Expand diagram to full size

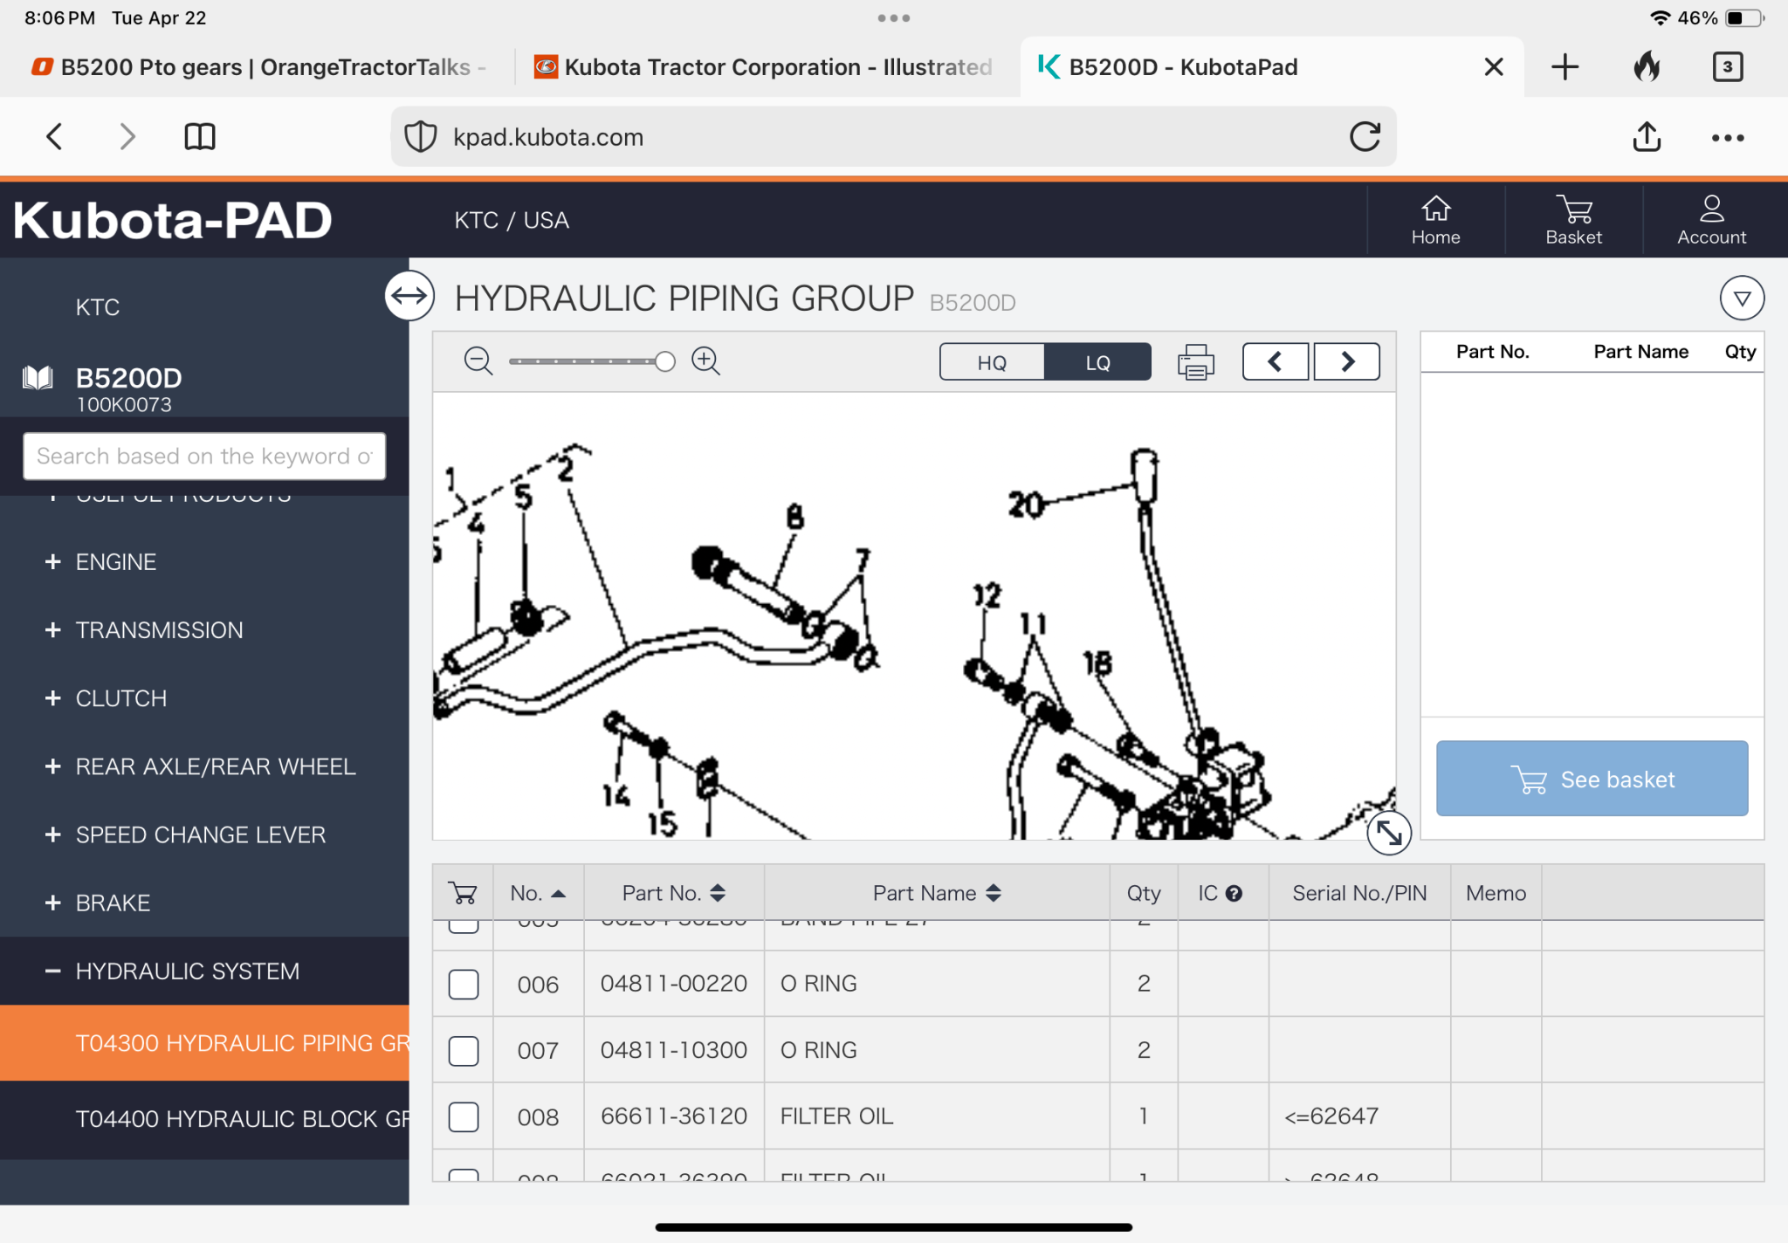click(x=1388, y=832)
